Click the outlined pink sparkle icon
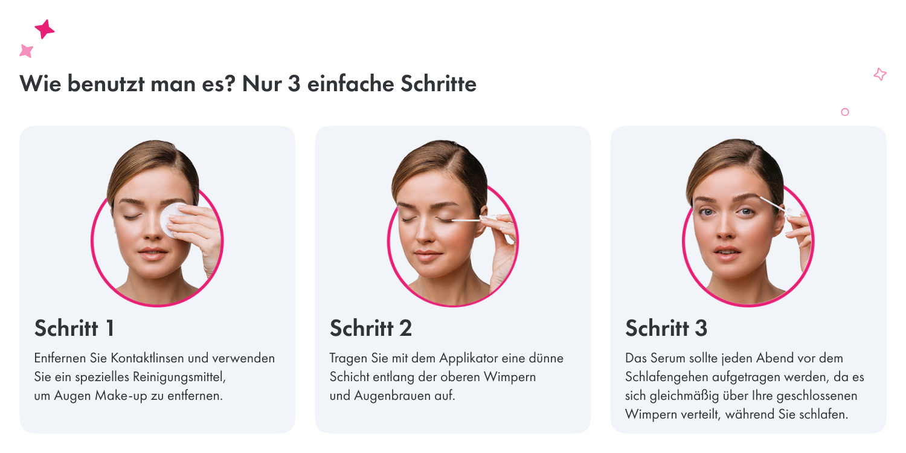 click(880, 74)
